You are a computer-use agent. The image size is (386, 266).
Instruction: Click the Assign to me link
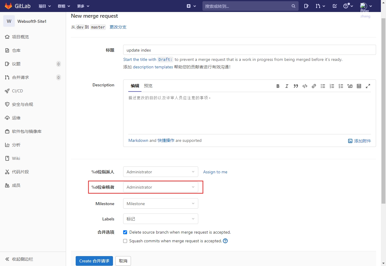click(215, 172)
